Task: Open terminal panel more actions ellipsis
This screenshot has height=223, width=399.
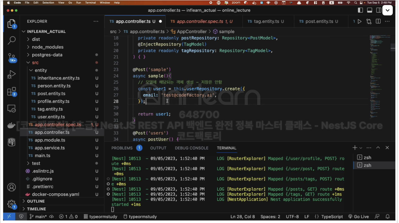Action: coord(369,148)
